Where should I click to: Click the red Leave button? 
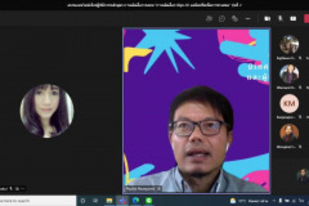point(306,18)
